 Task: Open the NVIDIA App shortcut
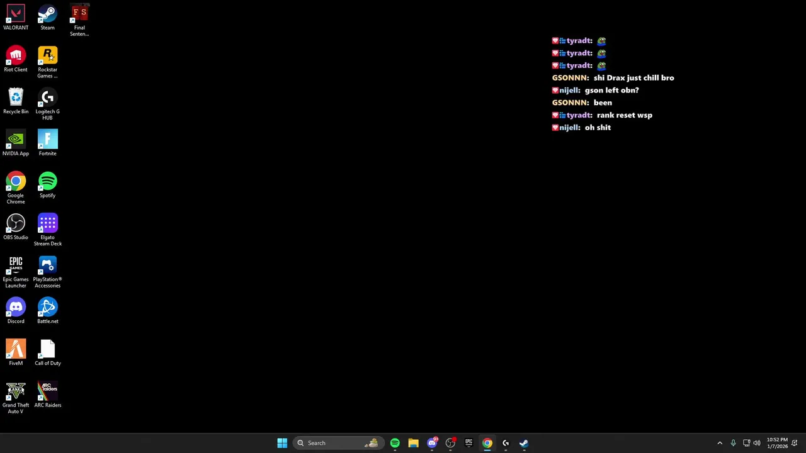(x=16, y=143)
